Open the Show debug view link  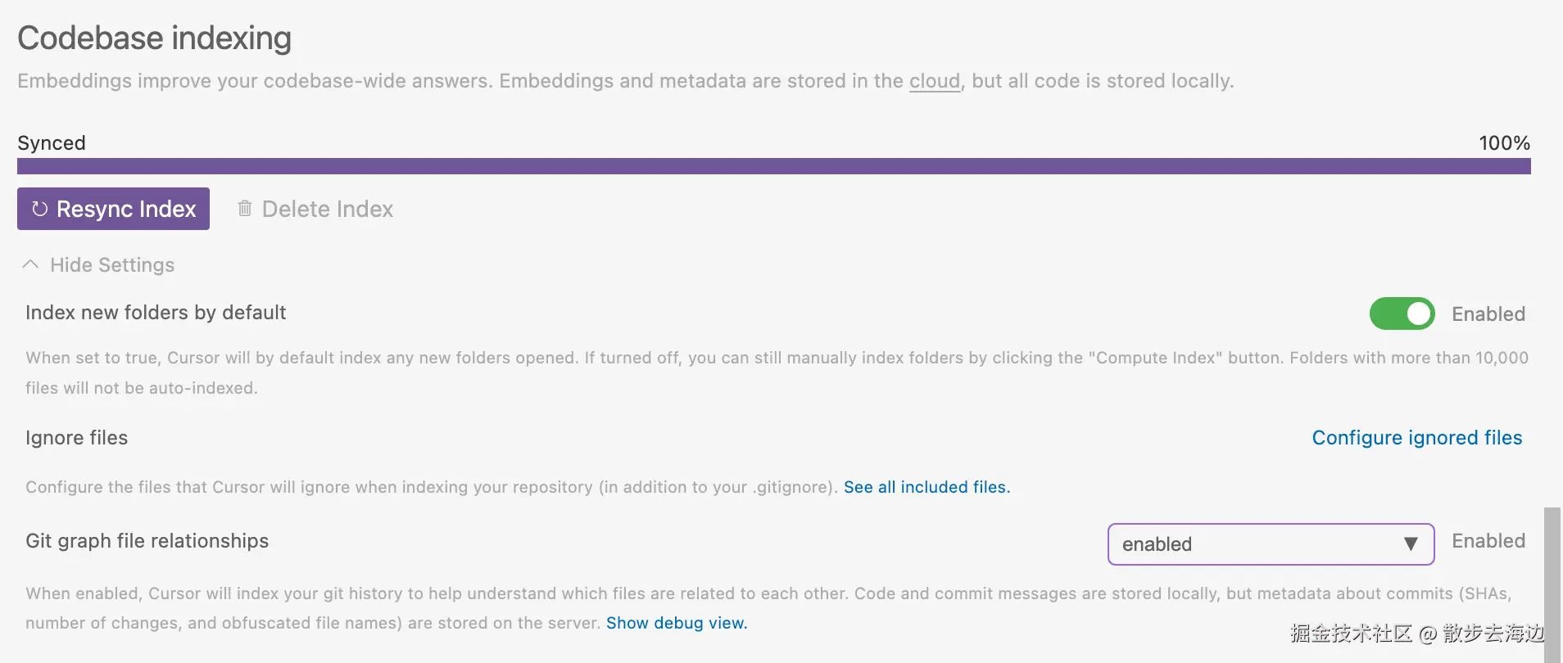(x=676, y=623)
